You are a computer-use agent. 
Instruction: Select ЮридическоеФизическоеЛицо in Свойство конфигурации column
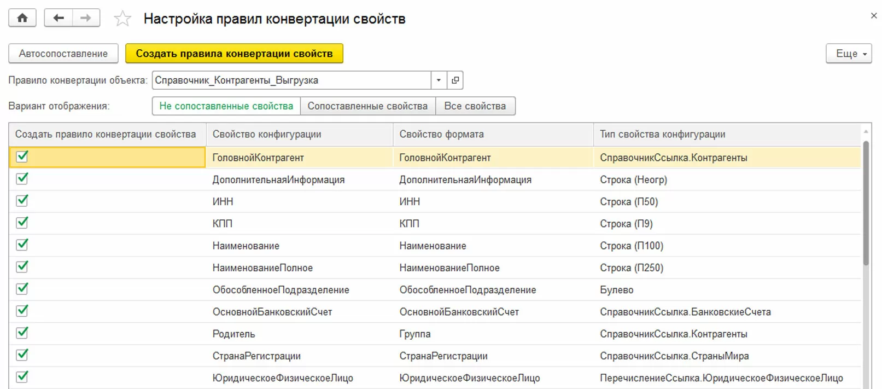[300, 378]
